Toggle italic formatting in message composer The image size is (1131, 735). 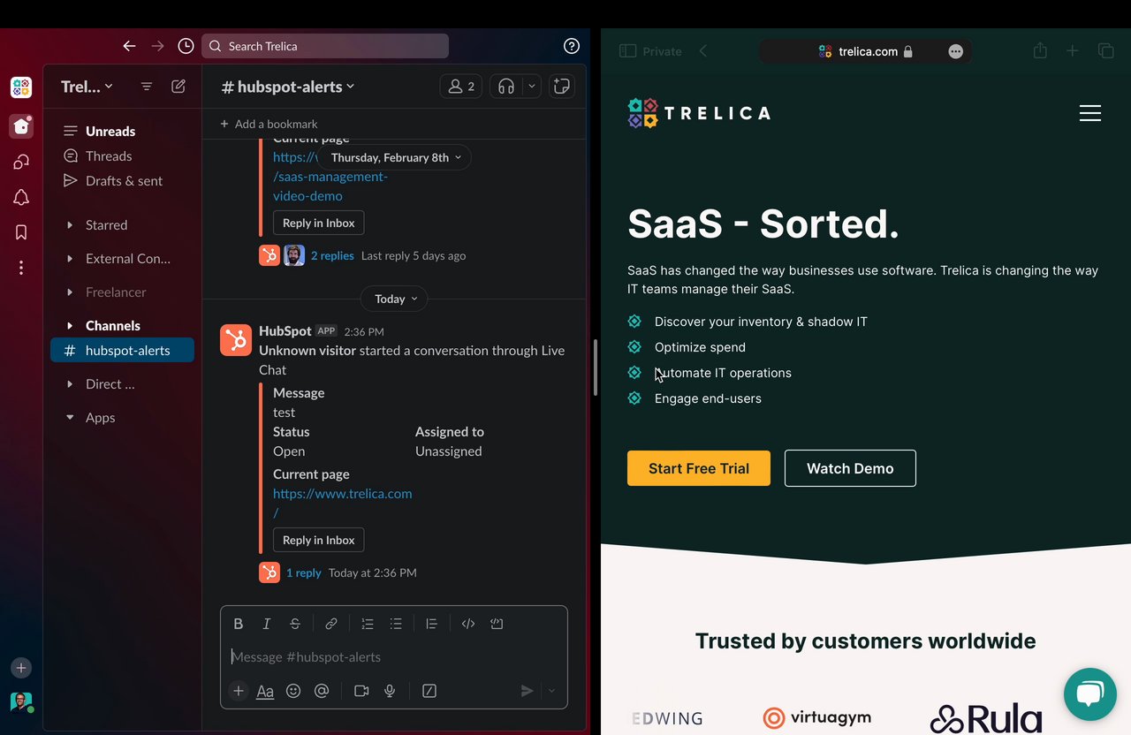pyautogui.click(x=267, y=624)
